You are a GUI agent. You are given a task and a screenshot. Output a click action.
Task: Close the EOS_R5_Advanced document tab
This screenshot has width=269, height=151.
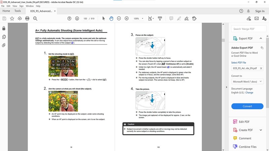coord(55,11)
